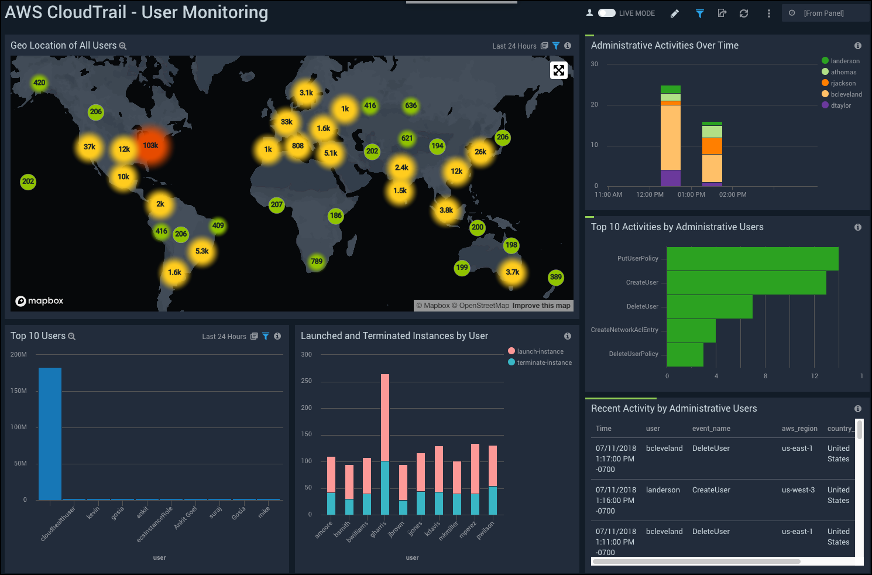Open the [From Panel] time range selector
The height and width of the screenshot is (575, 872).
(826, 12)
